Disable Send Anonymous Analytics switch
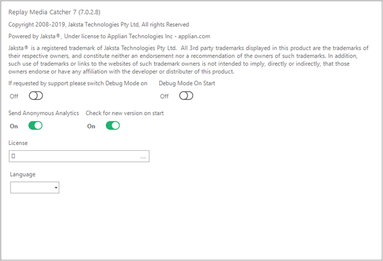The image size is (383, 261). (x=36, y=126)
